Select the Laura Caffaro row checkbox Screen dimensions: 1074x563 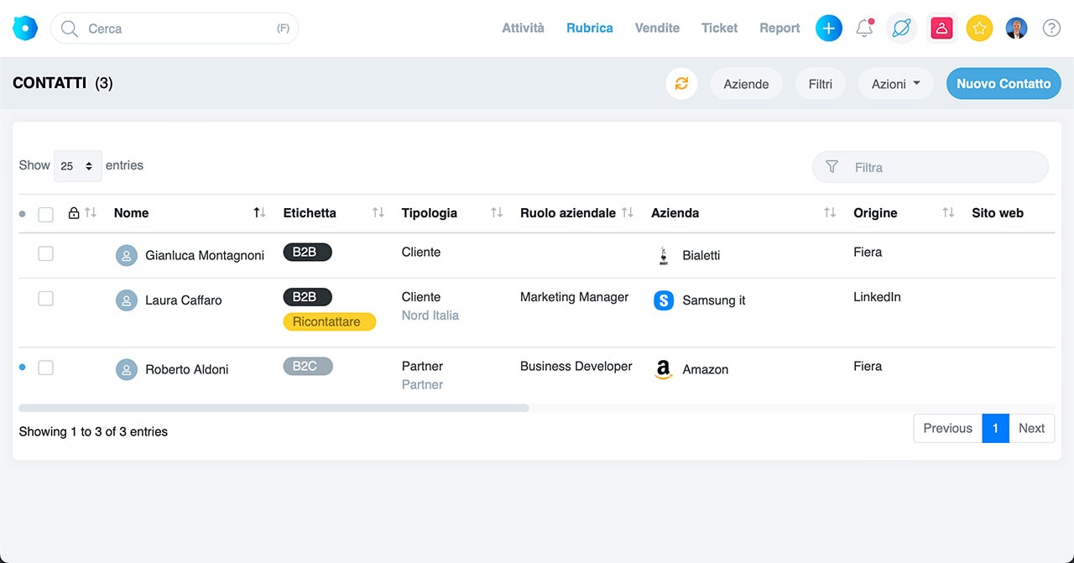pyautogui.click(x=46, y=299)
